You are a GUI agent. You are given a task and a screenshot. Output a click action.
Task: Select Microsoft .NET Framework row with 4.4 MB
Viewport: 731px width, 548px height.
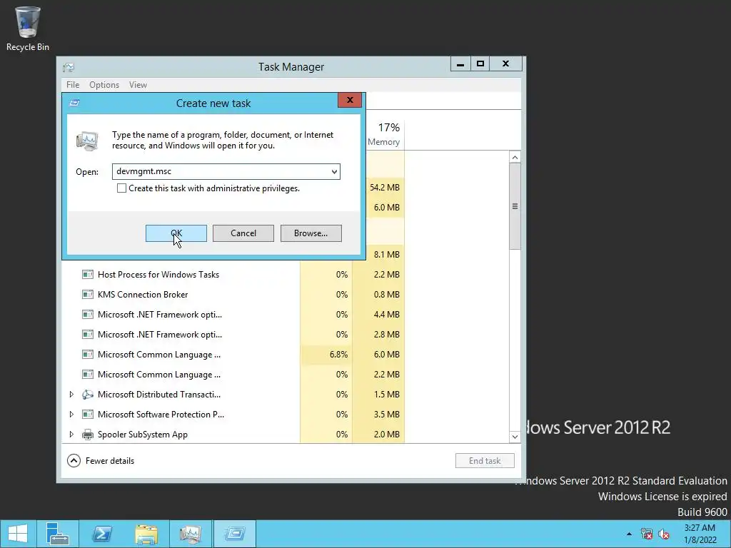pos(233,315)
